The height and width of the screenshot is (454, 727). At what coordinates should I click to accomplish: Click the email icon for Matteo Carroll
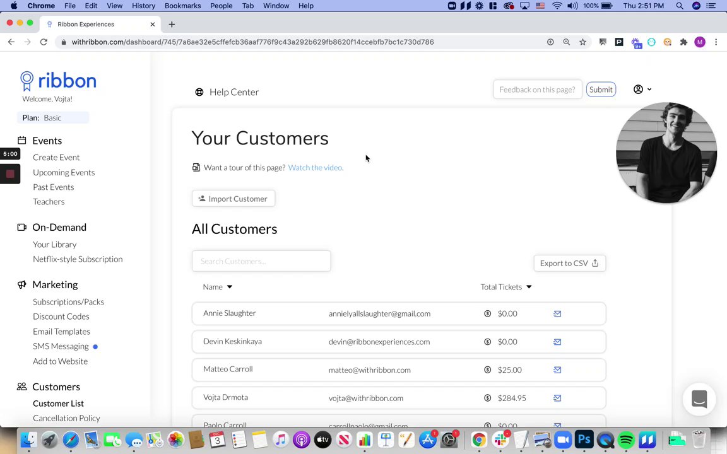(557, 370)
